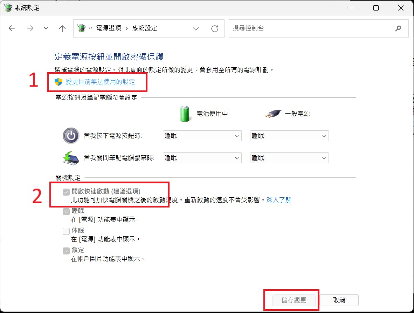
Task: Open 變更目前無法使用的設定 link
Action: coord(100,82)
